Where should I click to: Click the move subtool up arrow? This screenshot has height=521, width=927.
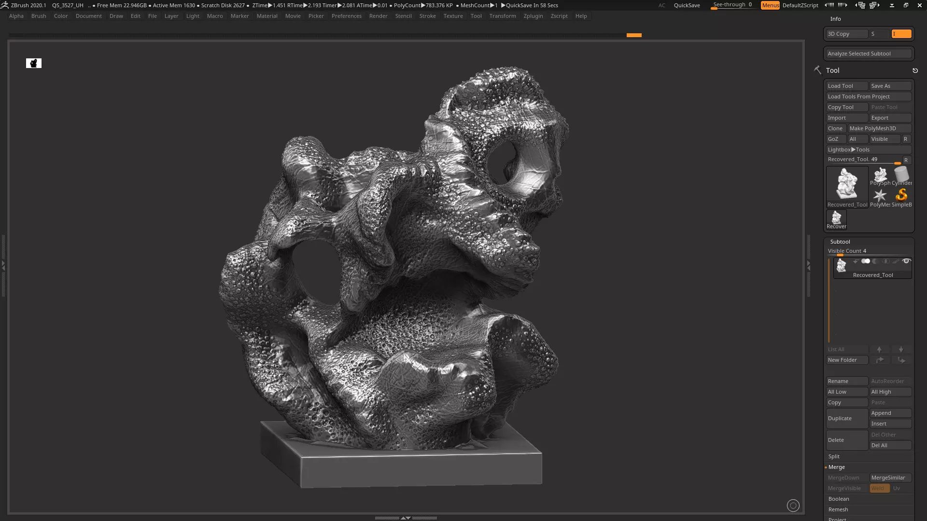[879, 349]
